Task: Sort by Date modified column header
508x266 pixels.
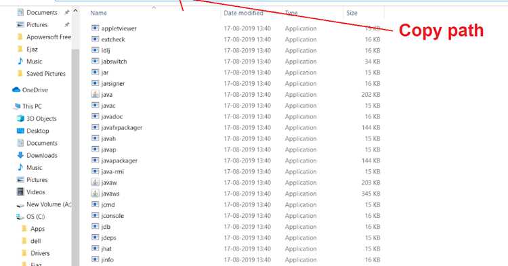Action: [x=243, y=13]
